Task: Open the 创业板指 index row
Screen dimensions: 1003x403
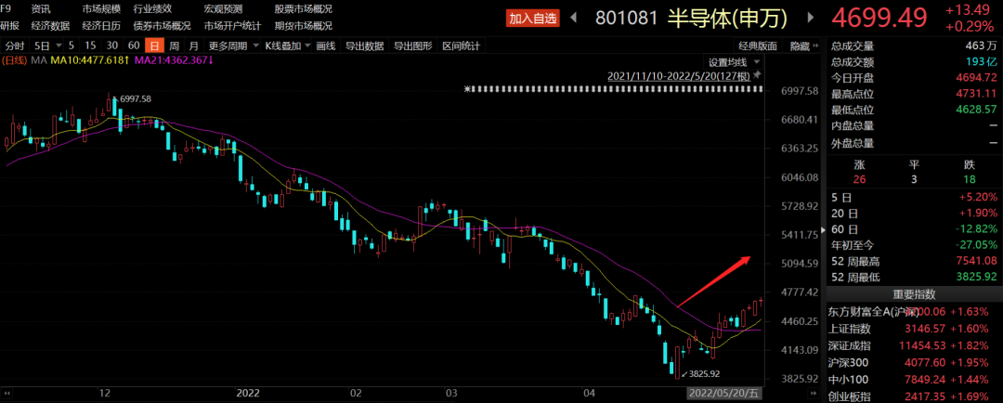Action: point(915,396)
